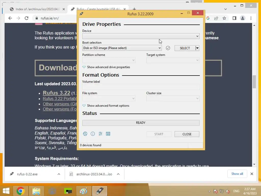Viewport: 261px width, 196px height.
Task: Switch to Rufus taskbar icon
Action: pyautogui.click(x=100, y=191)
